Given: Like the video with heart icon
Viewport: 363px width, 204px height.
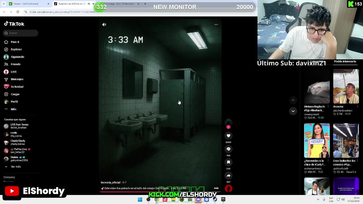Looking at the screenshot, I should (x=228, y=136).
